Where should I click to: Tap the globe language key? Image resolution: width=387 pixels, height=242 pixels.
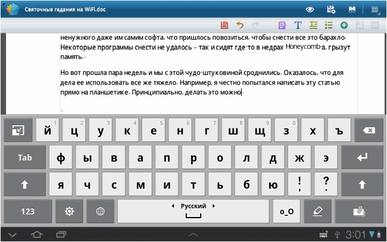(100, 211)
